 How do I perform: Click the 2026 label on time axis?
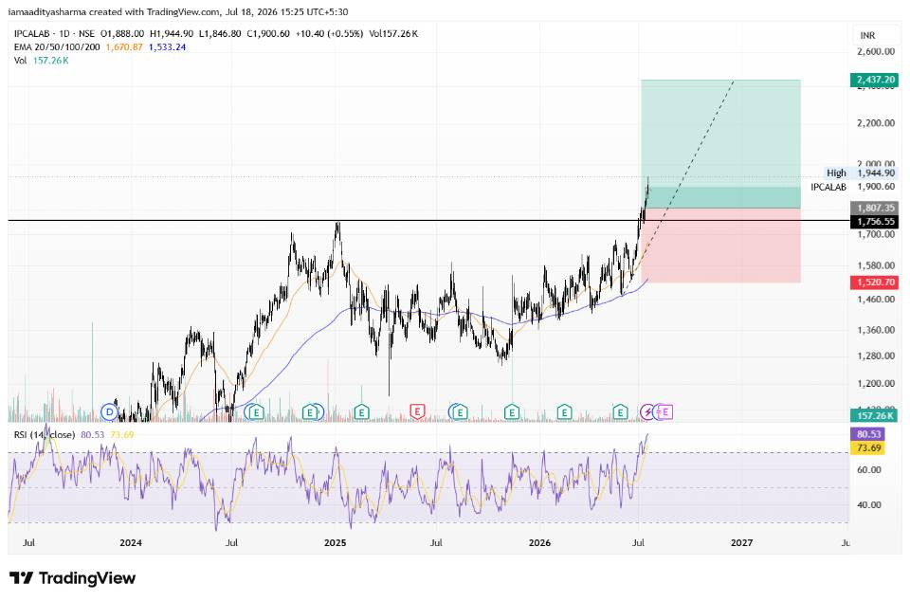coord(539,543)
